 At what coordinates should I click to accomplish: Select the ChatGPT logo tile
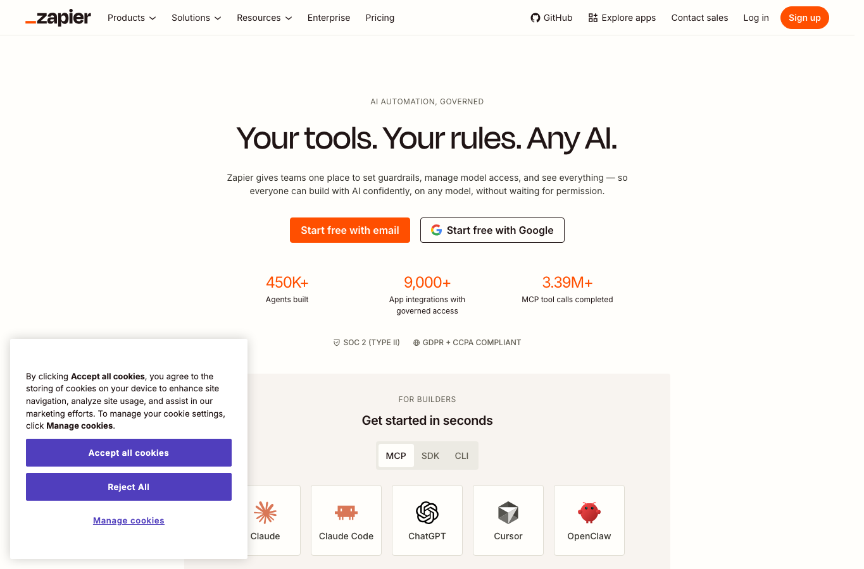[x=427, y=520]
